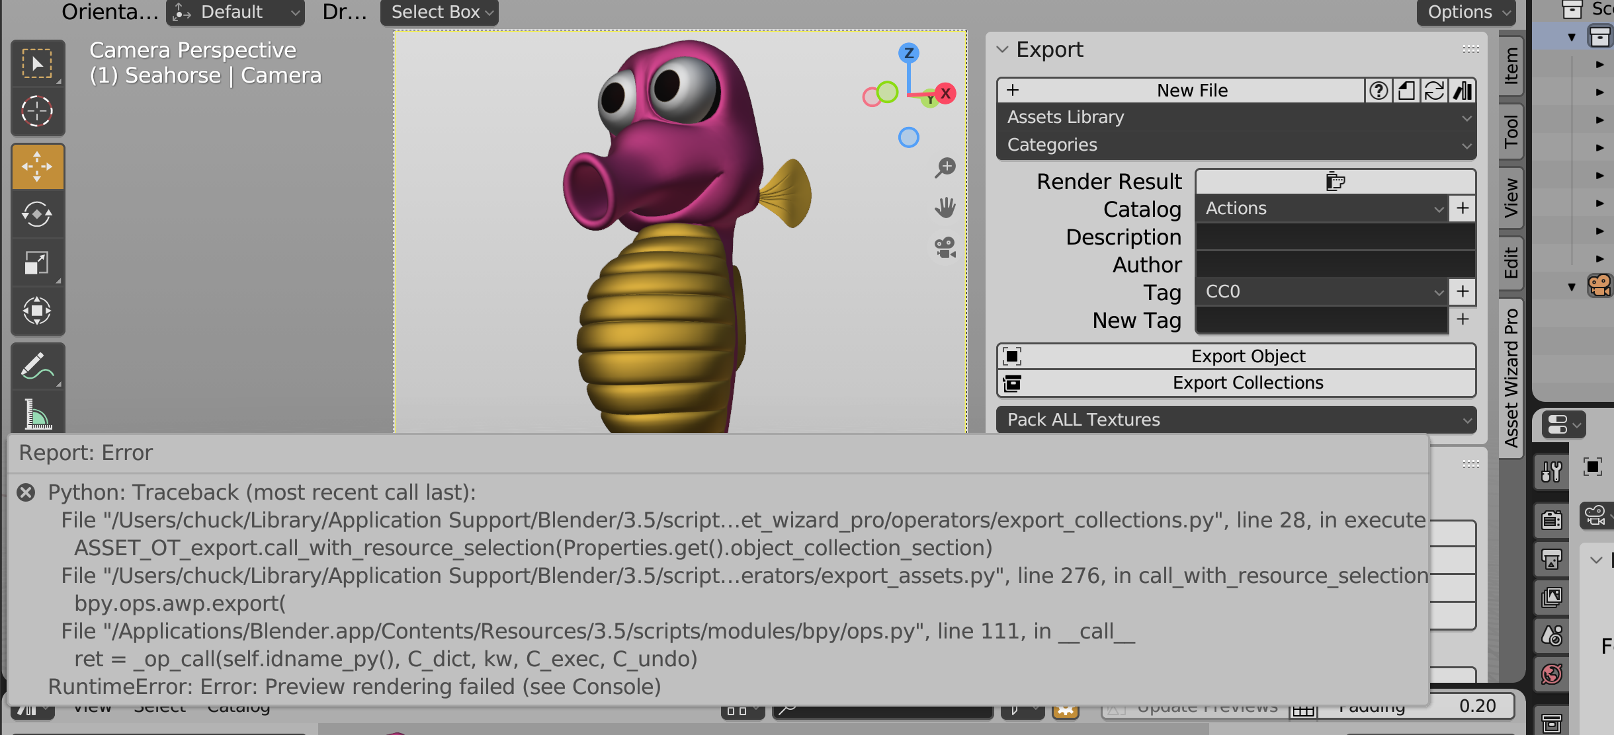The width and height of the screenshot is (1614, 735).
Task: Click the blue Z axis gizmo
Action: click(909, 53)
